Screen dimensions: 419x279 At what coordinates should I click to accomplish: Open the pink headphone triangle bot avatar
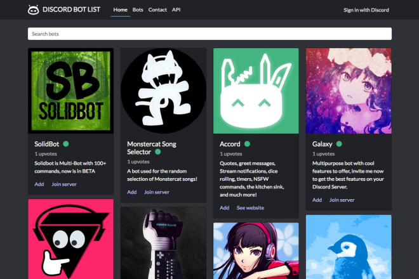tap(71, 239)
